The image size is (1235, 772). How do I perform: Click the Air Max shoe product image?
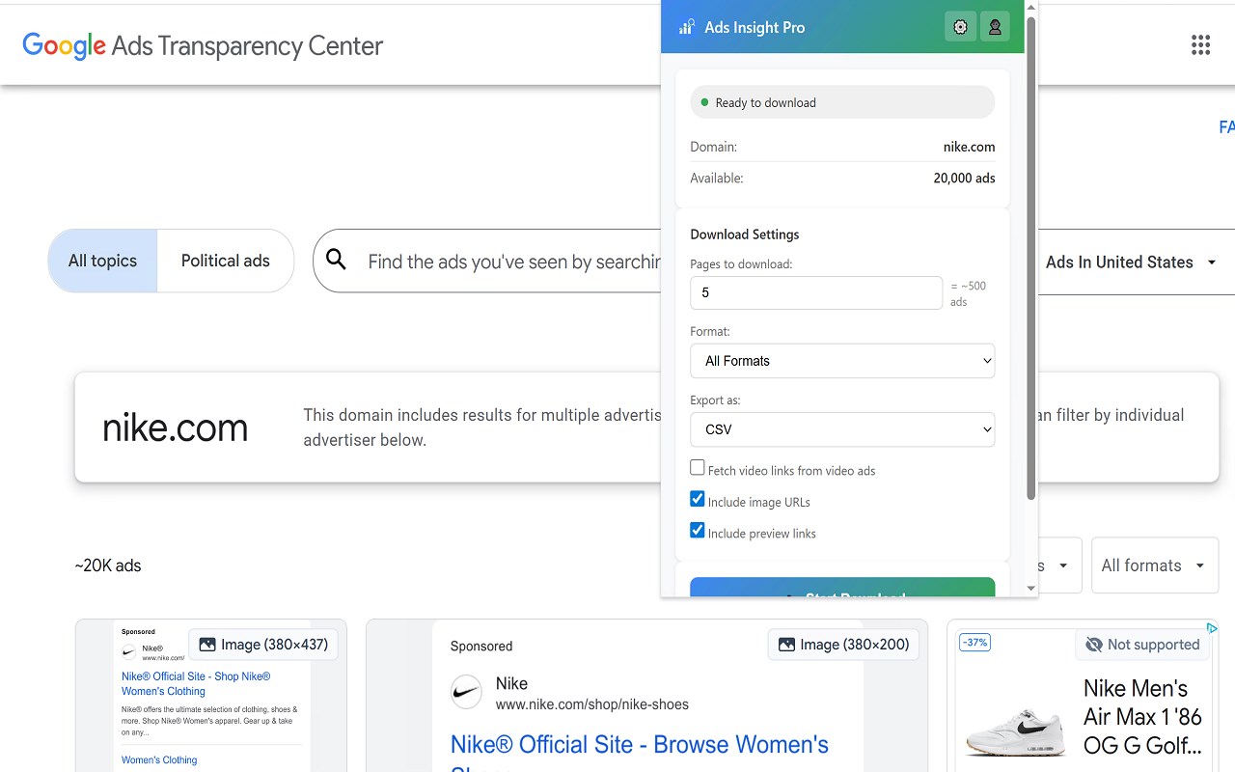click(x=1016, y=731)
